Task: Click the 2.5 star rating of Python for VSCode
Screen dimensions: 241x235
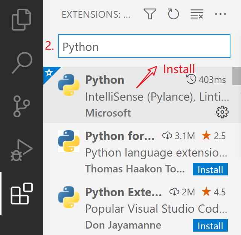Action: coord(214,136)
